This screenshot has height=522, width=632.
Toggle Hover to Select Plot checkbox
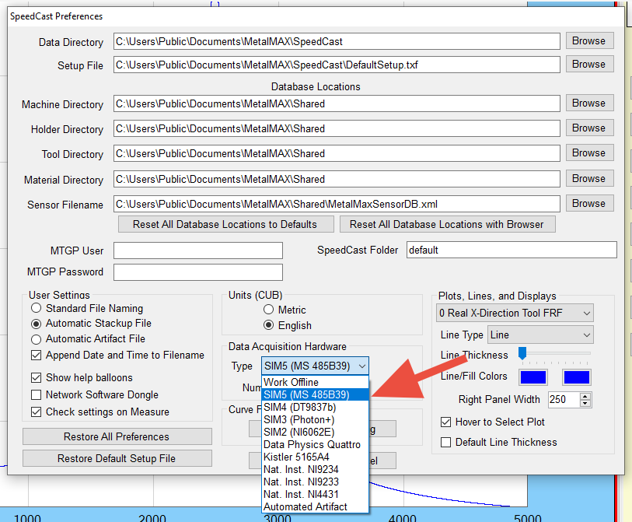pos(445,422)
